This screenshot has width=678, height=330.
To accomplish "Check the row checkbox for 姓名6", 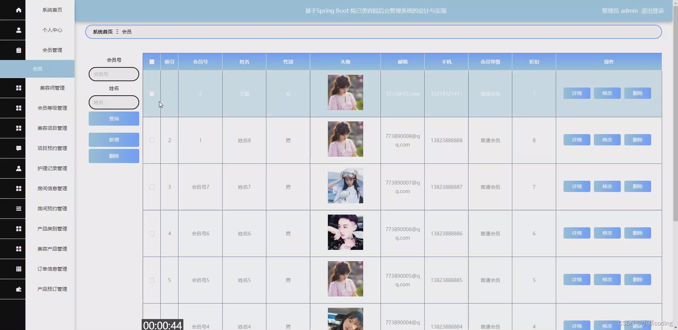I will pyautogui.click(x=152, y=234).
